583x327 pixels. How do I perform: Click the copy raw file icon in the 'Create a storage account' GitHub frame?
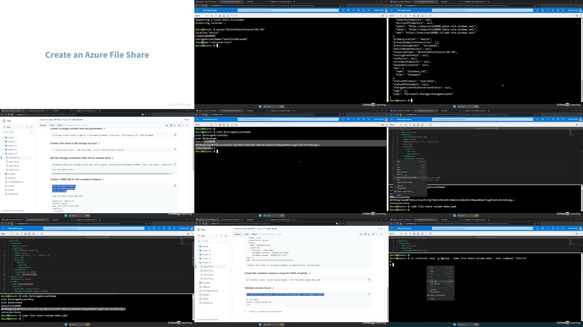click(x=171, y=125)
